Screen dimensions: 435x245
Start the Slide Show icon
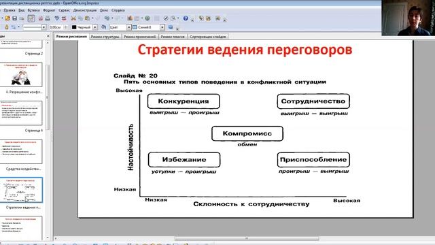point(218,18)
